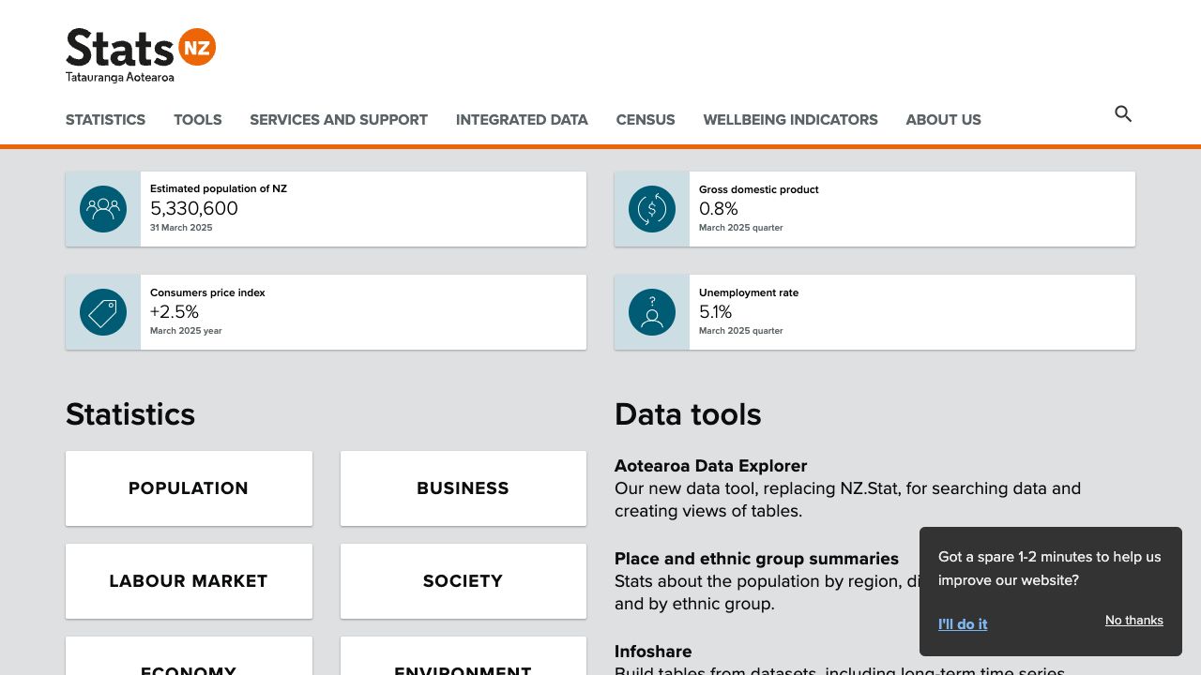Click the population people icon
Screen dimensions: 1201x675
[103, 209]
